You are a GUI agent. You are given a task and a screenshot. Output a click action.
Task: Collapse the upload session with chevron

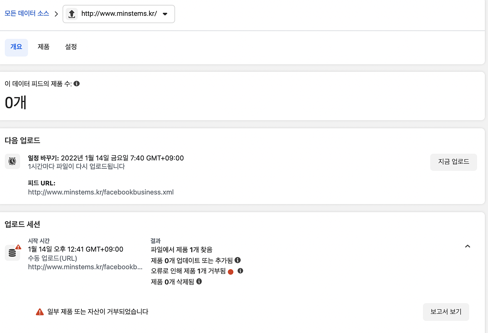click(x=467, y=246)
